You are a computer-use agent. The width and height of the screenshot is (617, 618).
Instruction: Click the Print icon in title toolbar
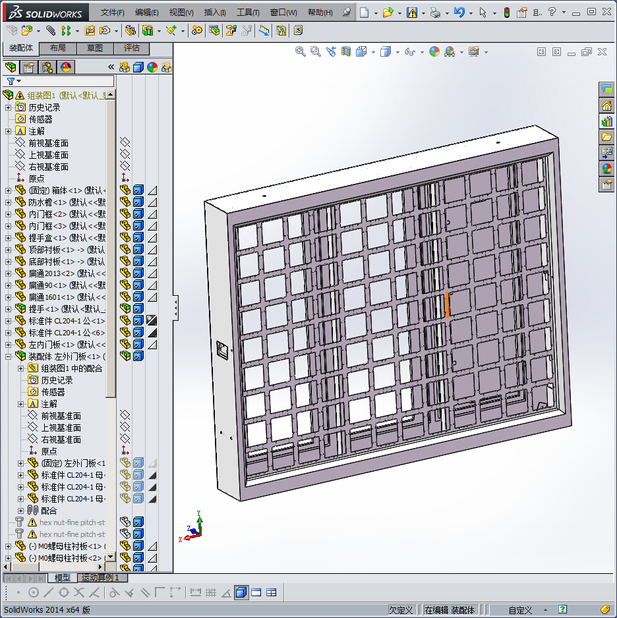pyautogui.click(x=435, y=13)
